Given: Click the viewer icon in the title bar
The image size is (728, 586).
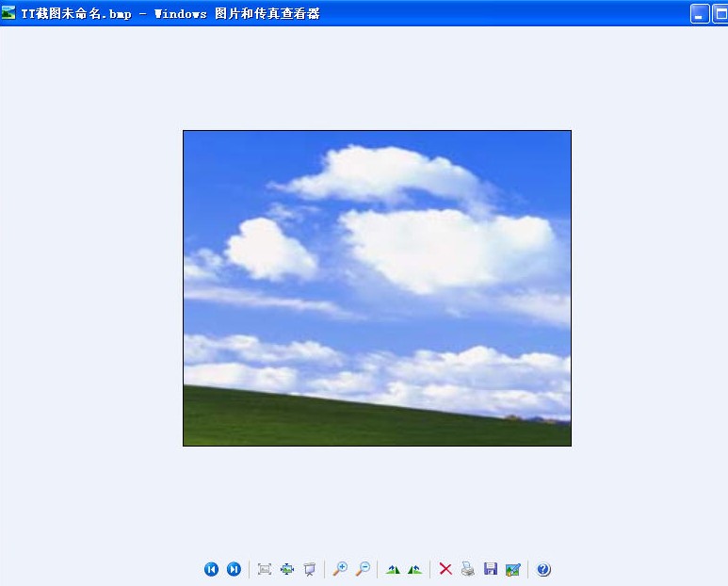Looking at the screenshot, I should pos(8,13).
